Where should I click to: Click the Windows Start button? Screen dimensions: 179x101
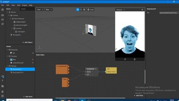3,100
